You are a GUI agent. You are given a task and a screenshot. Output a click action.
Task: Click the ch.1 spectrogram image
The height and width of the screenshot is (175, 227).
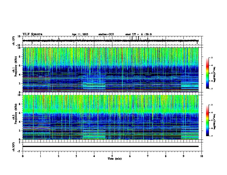[111, 70]
